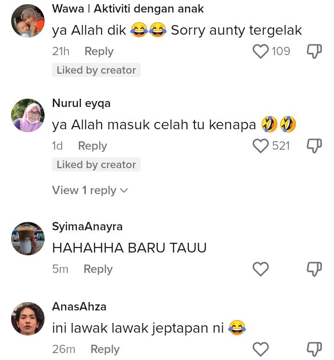Open username SyimaAnayra
Image resolution: width=334 pixels, height=360 pixels.
(x=87, y=227)
